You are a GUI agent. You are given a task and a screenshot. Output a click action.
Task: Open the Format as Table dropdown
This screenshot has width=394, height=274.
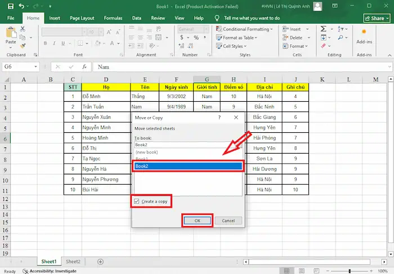tap(240, 38)
